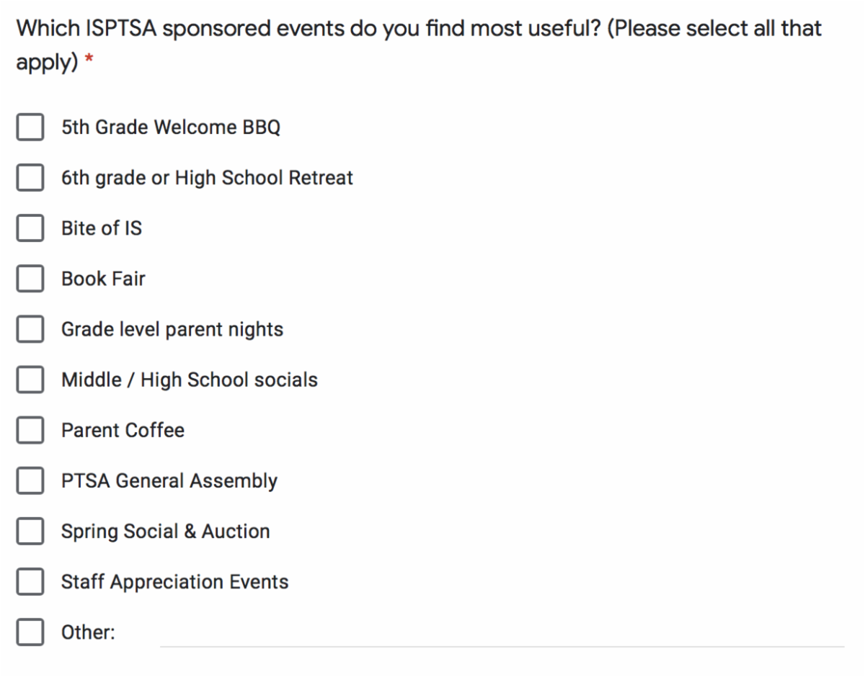The image size is (865, 677).
Task: Enable the Staff Appreciation Events checkbox
Action: click(x=30, y=582)
